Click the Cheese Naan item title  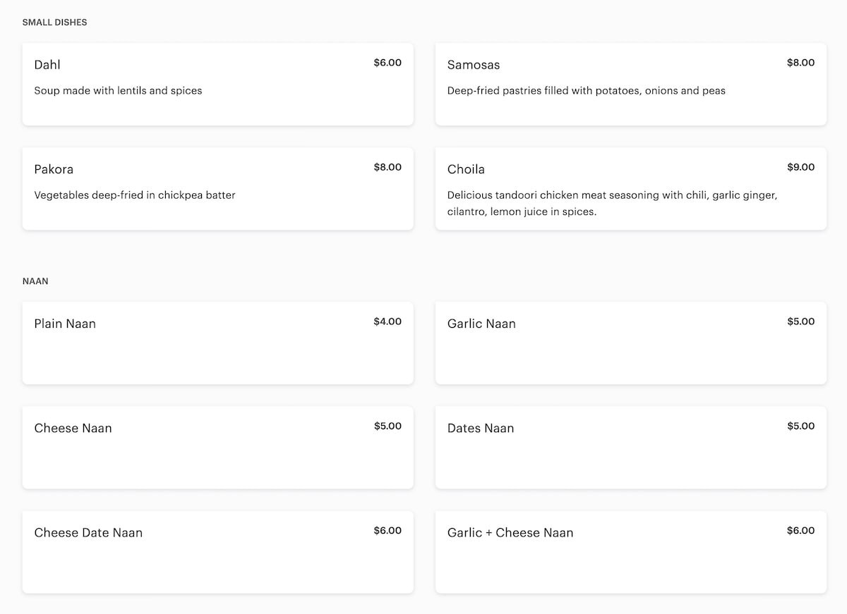point(73,428)
